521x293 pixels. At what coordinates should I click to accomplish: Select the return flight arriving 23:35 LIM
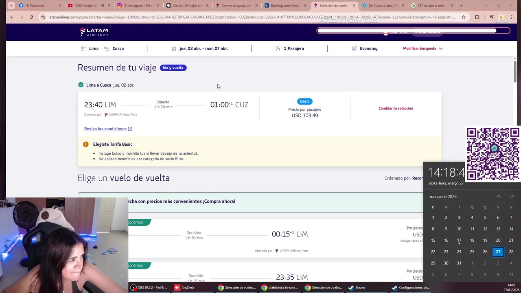pyautogui.click(x=276, y=272)
